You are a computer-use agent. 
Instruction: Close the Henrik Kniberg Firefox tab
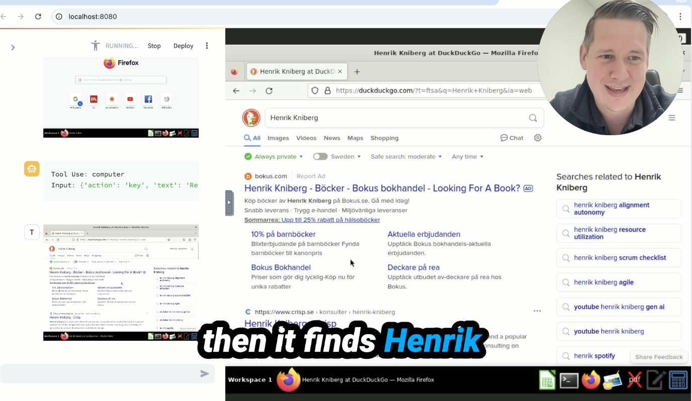tap(340, 72)
